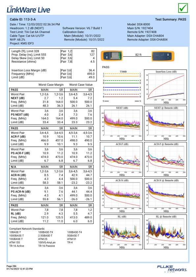Click the Test Summary: PASS text

pyautogui.click(x=171, y=19)
